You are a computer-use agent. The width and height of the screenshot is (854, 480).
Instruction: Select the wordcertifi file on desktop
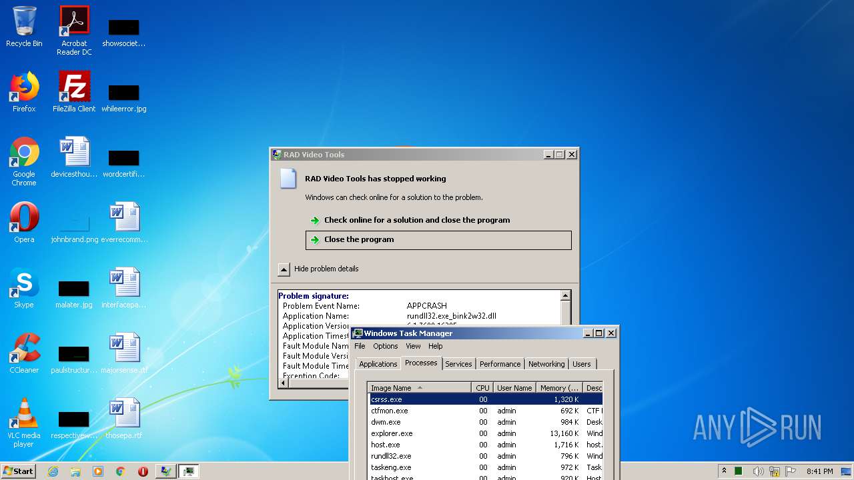(x=124, y=163)
